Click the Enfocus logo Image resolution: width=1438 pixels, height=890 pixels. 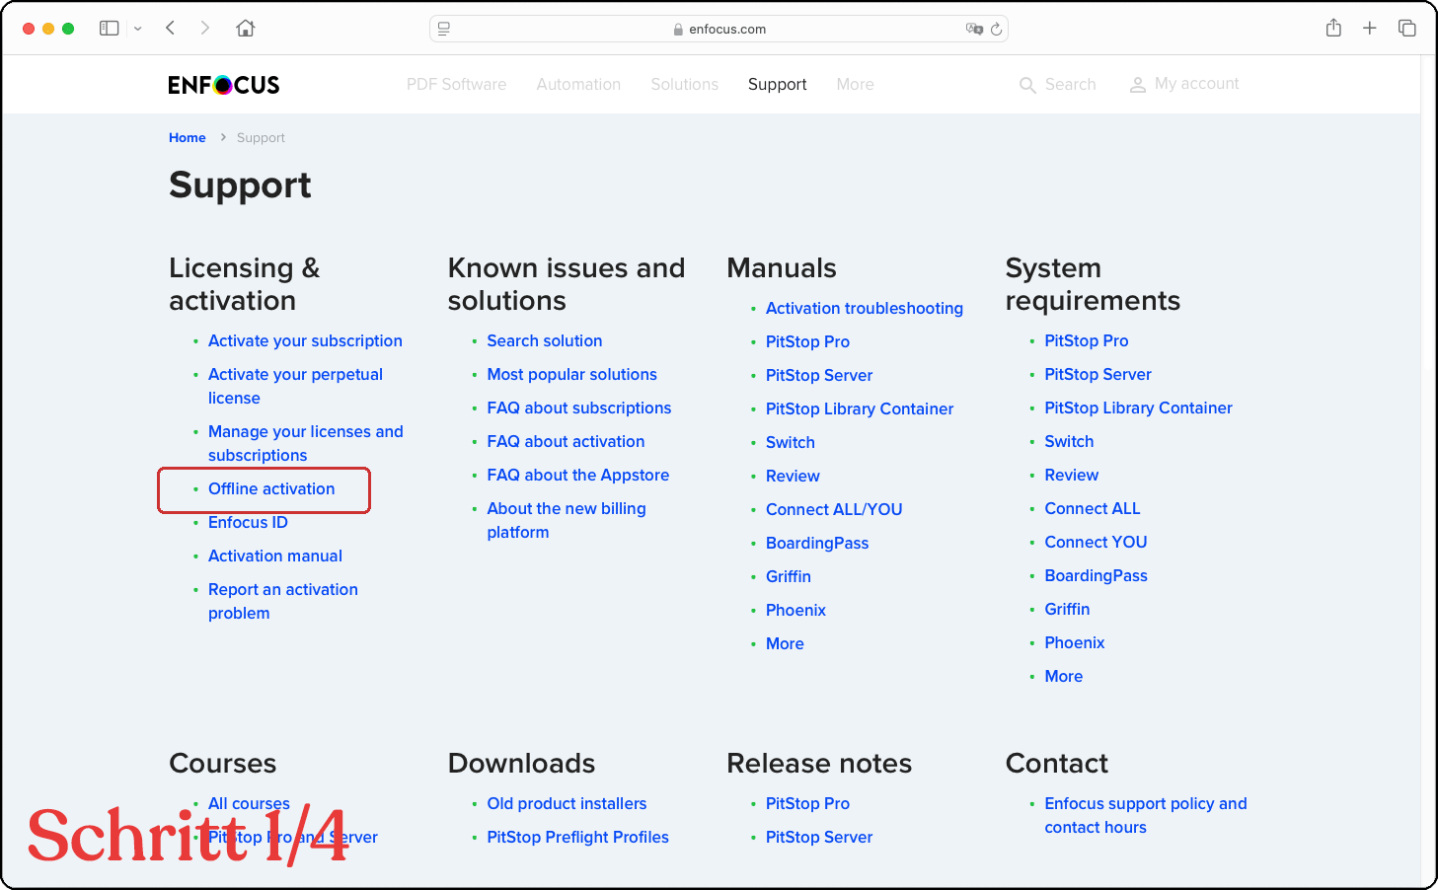224,85
